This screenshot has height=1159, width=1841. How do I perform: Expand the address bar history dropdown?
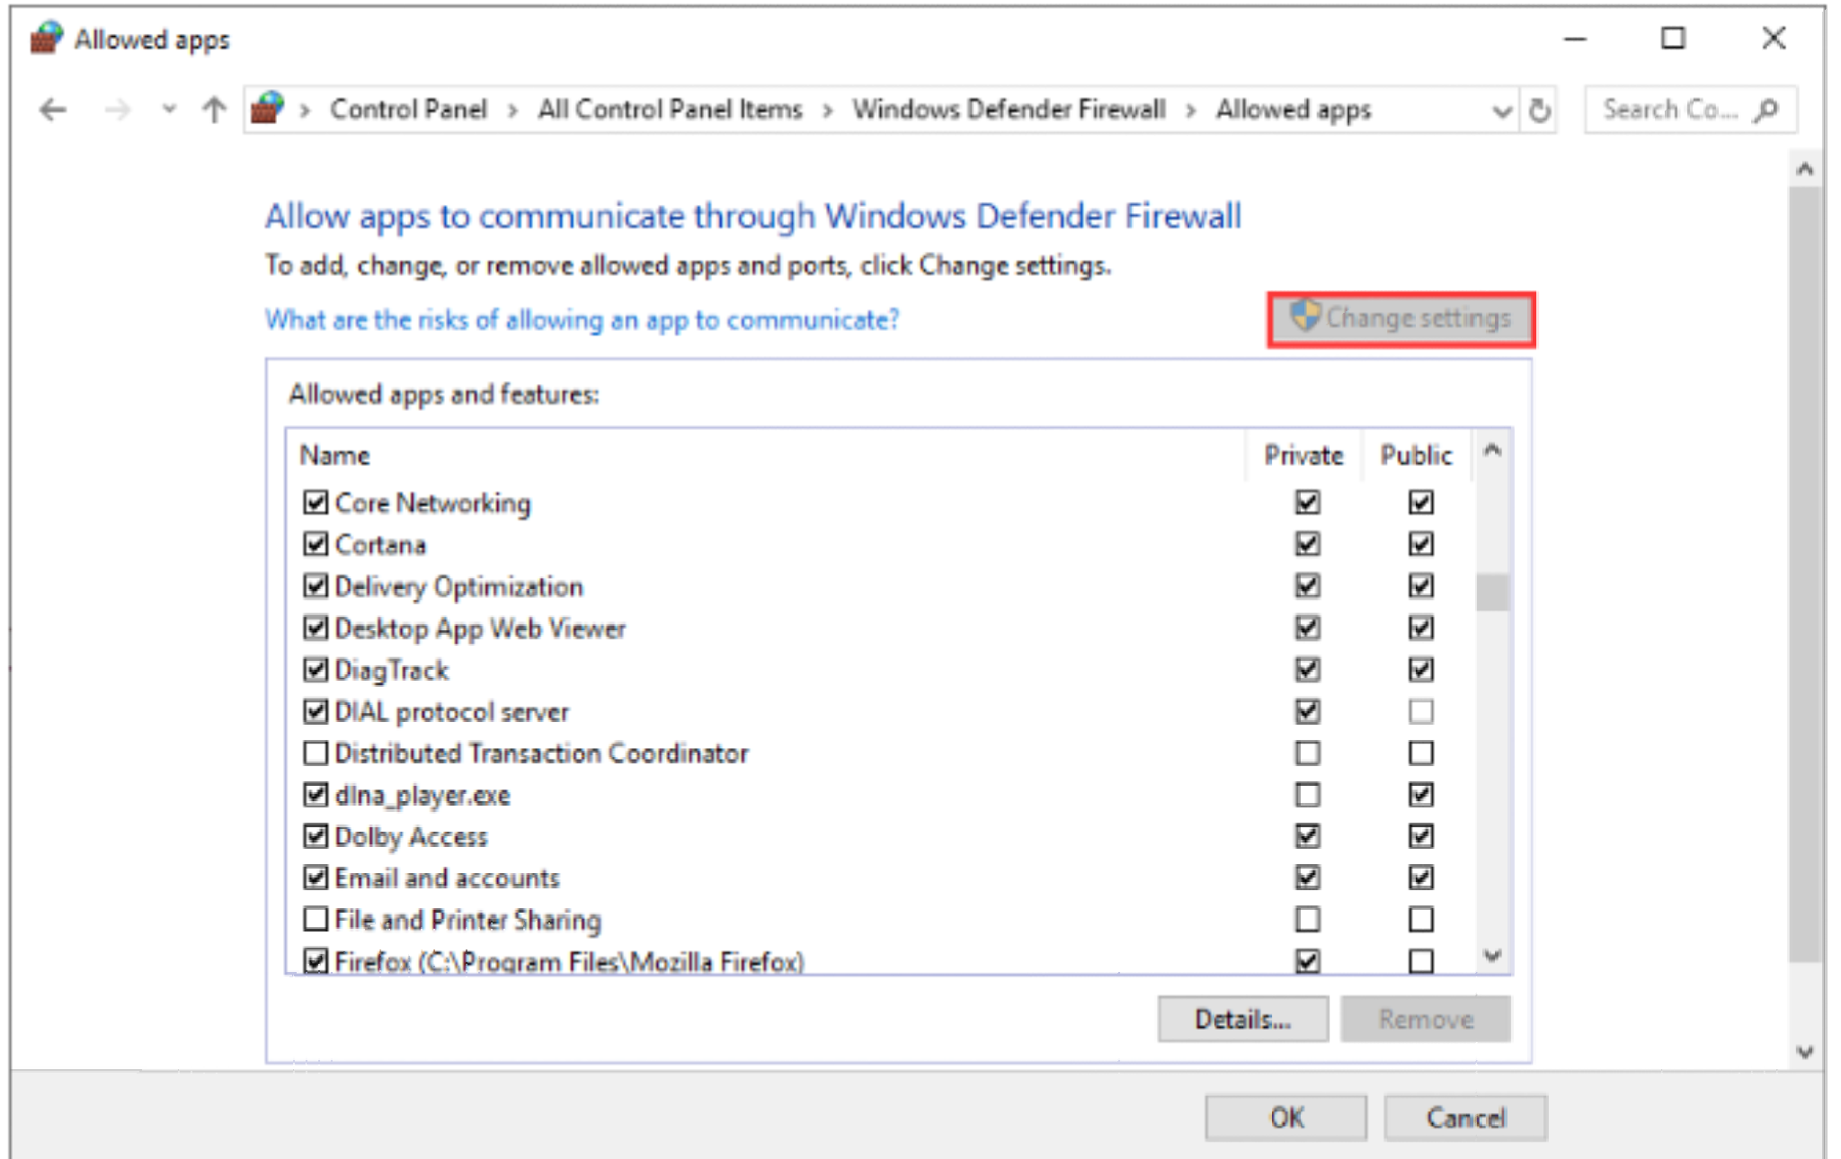coord(1501,111)
